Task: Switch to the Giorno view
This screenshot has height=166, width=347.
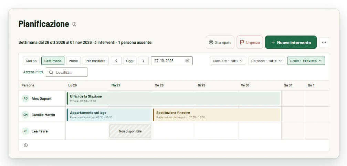Action: pyautogui.click(x=31, y=61)
